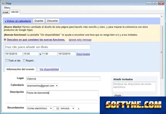The width and height of the screenshot is (166, 114).
Task: Open the Correo electrónico reminder type dropdown
Action: point(39,108)
